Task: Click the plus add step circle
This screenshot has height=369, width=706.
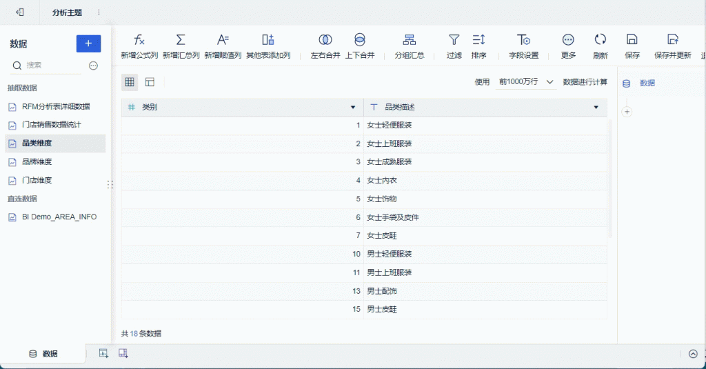Action: 627,112
